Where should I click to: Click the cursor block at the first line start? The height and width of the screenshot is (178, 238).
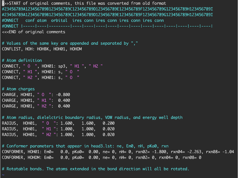pos(3,3)
